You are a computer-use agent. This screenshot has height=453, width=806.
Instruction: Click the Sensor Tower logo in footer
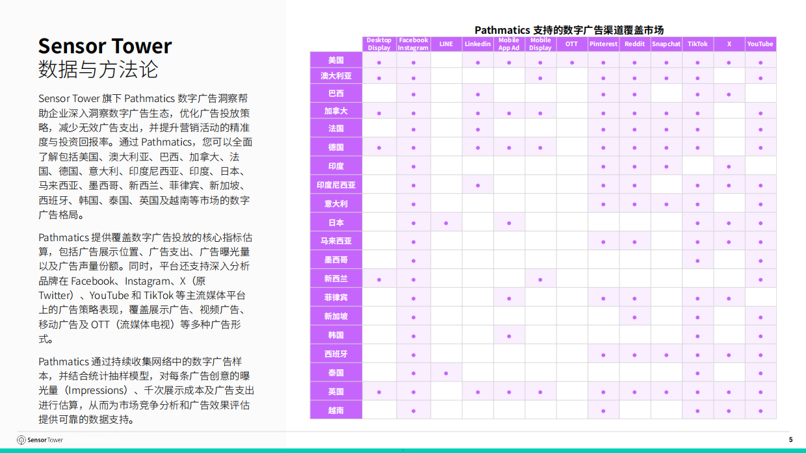(40, 440)
